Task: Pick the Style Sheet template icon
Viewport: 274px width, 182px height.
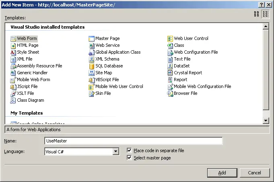Action: coord(13,52)
